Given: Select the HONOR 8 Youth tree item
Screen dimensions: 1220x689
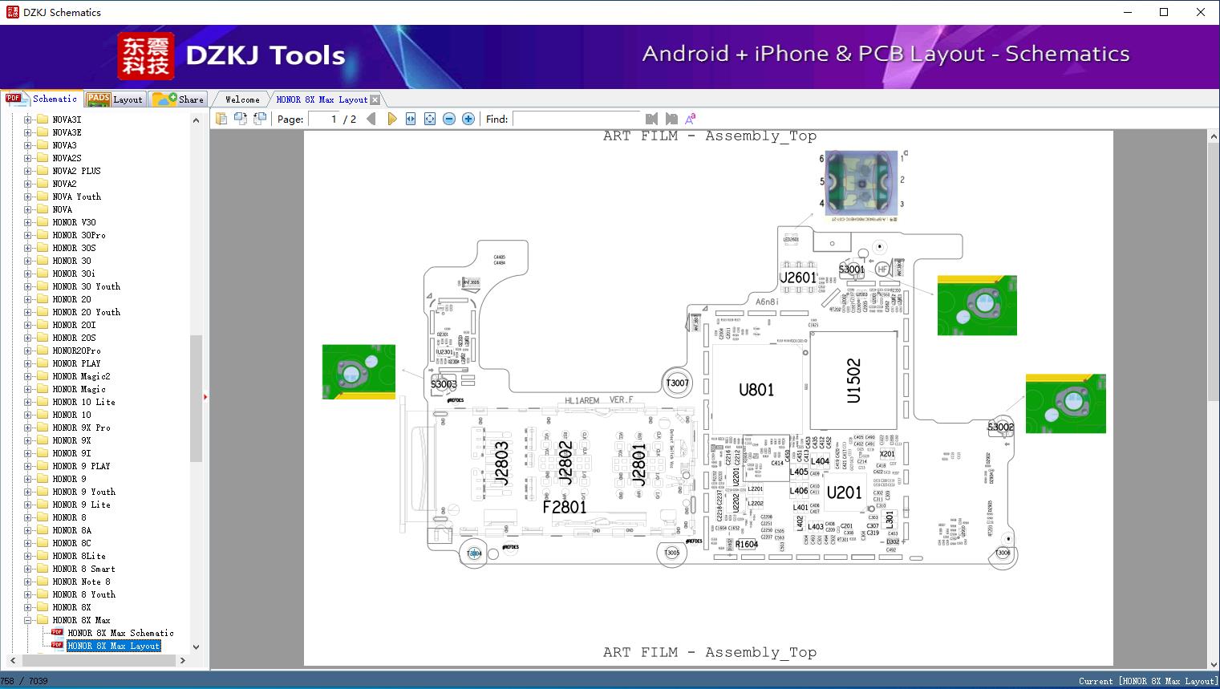Looking at the screenshot, I should [84, 594].
